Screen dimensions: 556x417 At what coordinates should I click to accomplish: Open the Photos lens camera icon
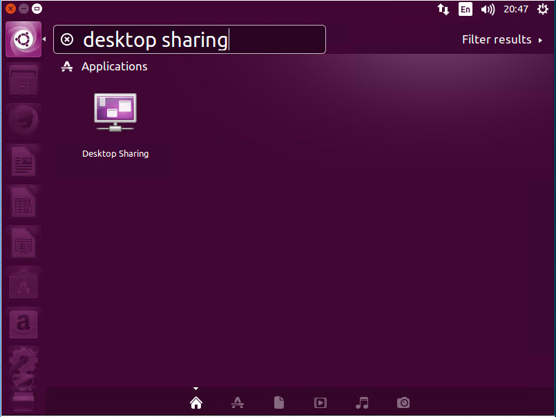coord(403,403)
